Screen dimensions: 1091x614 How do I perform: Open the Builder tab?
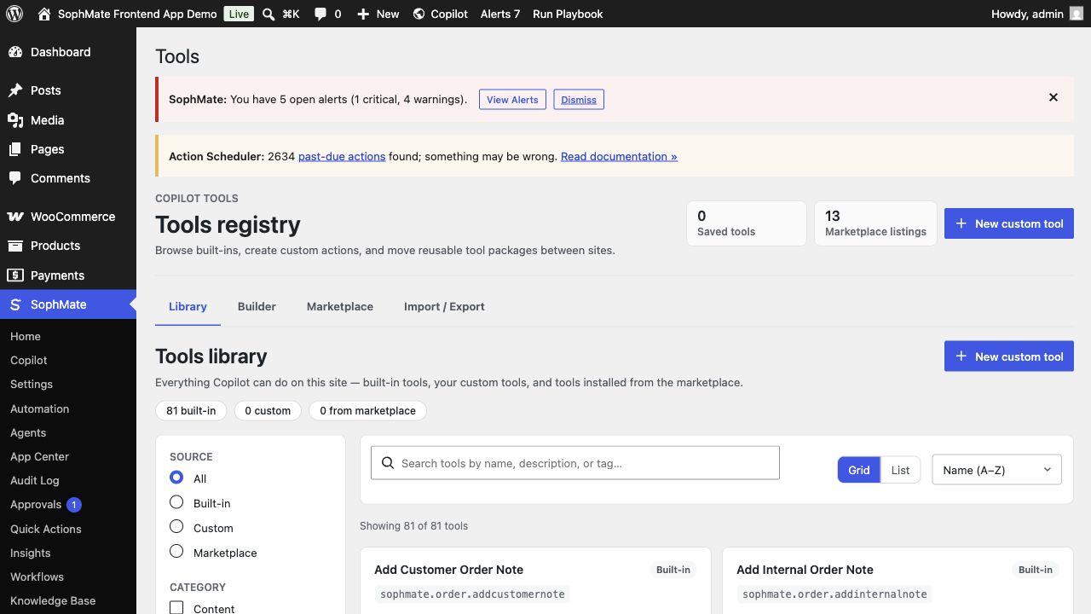click(257, 307)
